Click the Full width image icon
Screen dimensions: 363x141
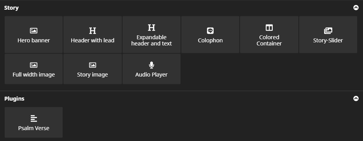click(x=33, y=65)
